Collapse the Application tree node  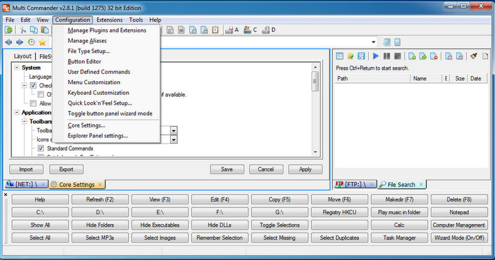coord(17,113)
